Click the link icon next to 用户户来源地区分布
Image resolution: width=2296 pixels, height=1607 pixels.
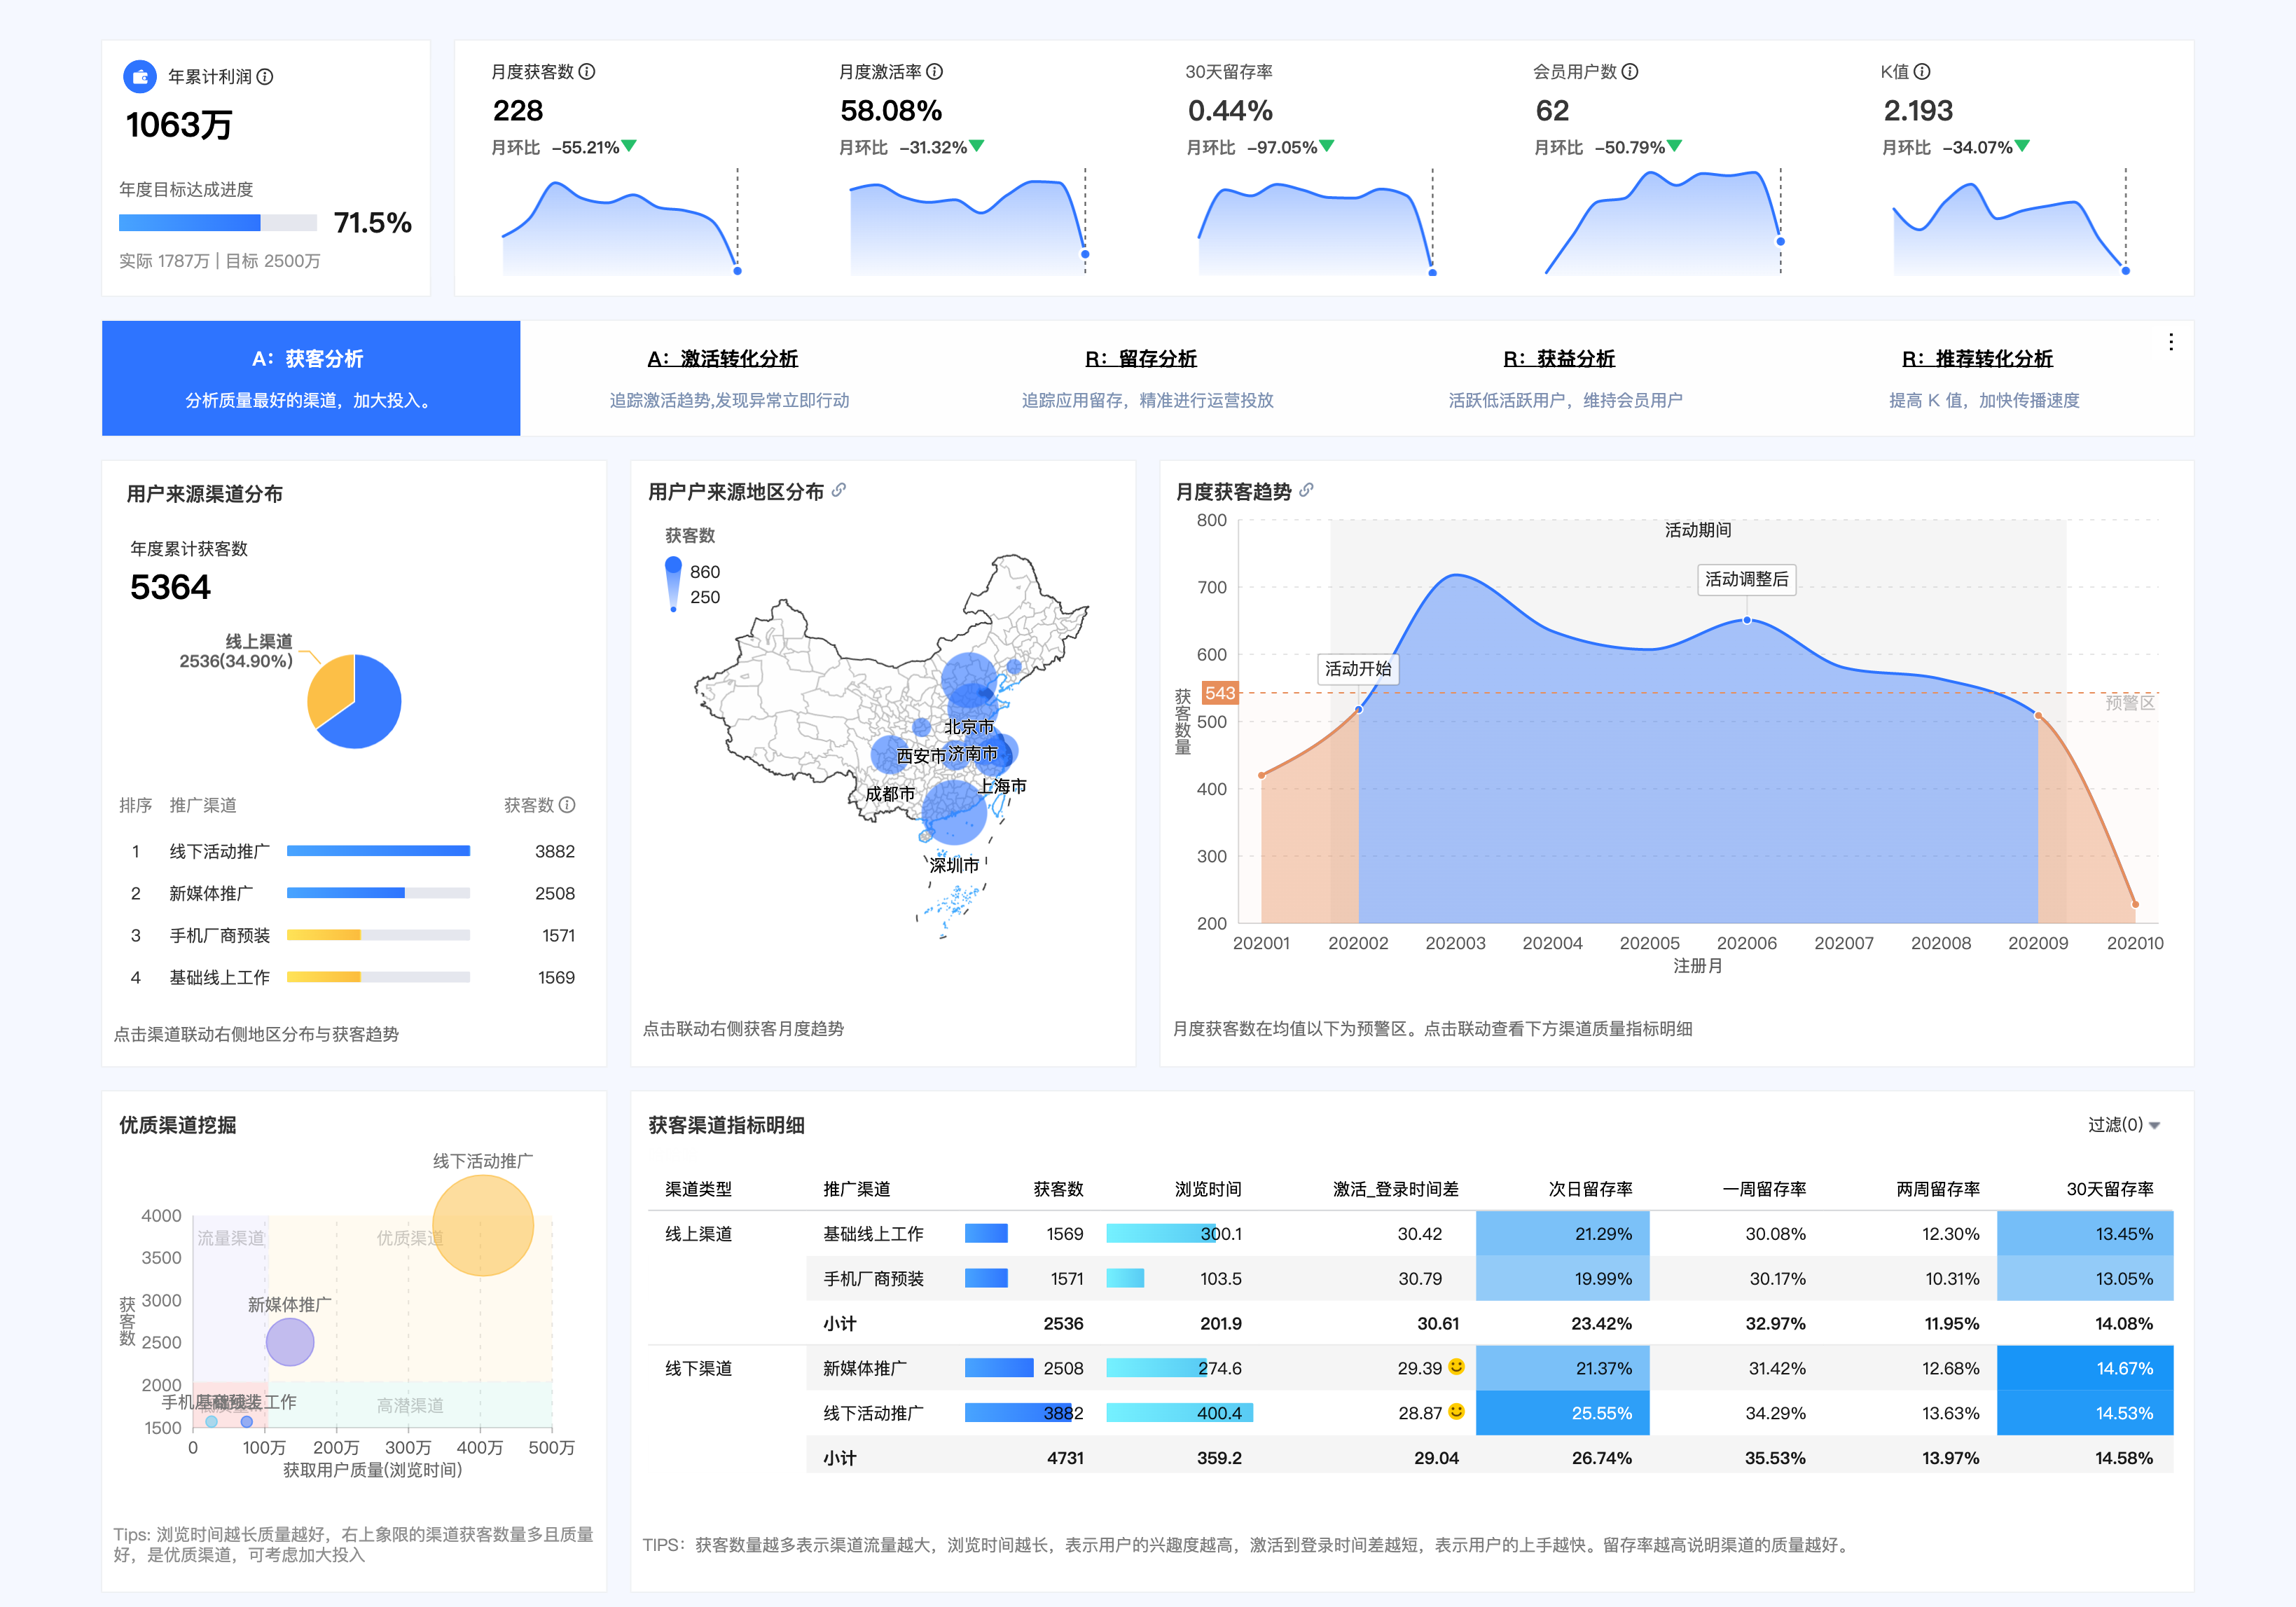(x=839, y=490)
